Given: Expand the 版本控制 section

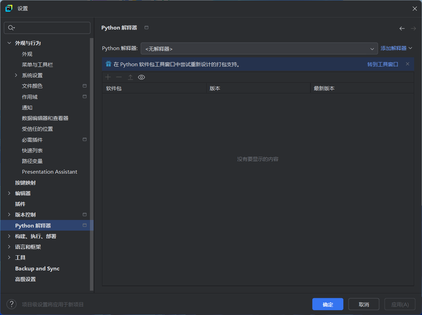Looking at the screenshot, I should click(9, 214).
